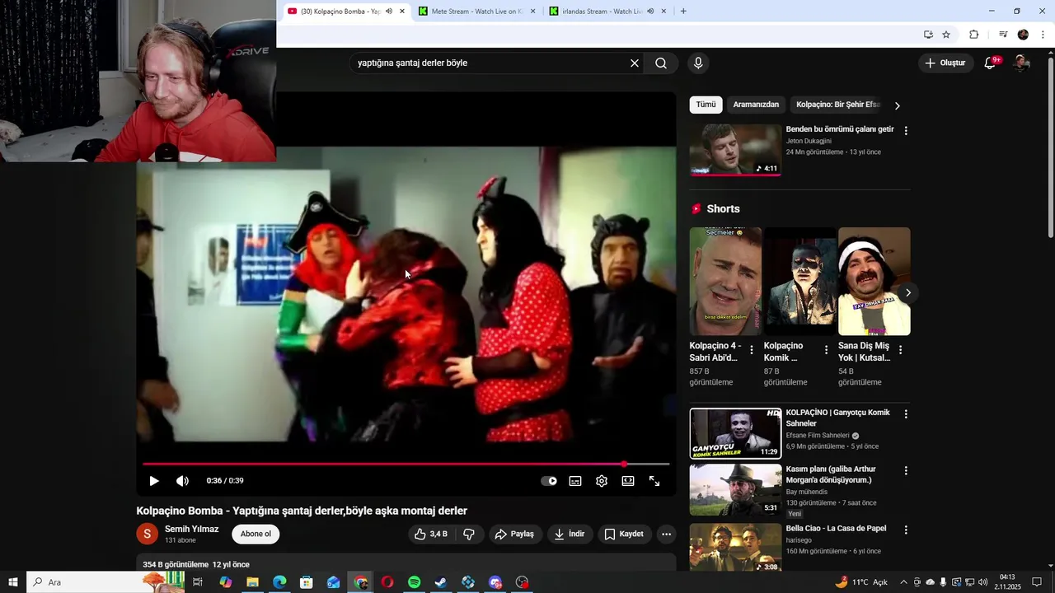Open File Explorer from the taskbar
Screen dimensions: 1055x593
tap(253, 582)
